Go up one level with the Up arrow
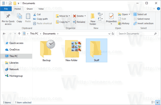Screen dimensions: 161x105 [19, 34]
